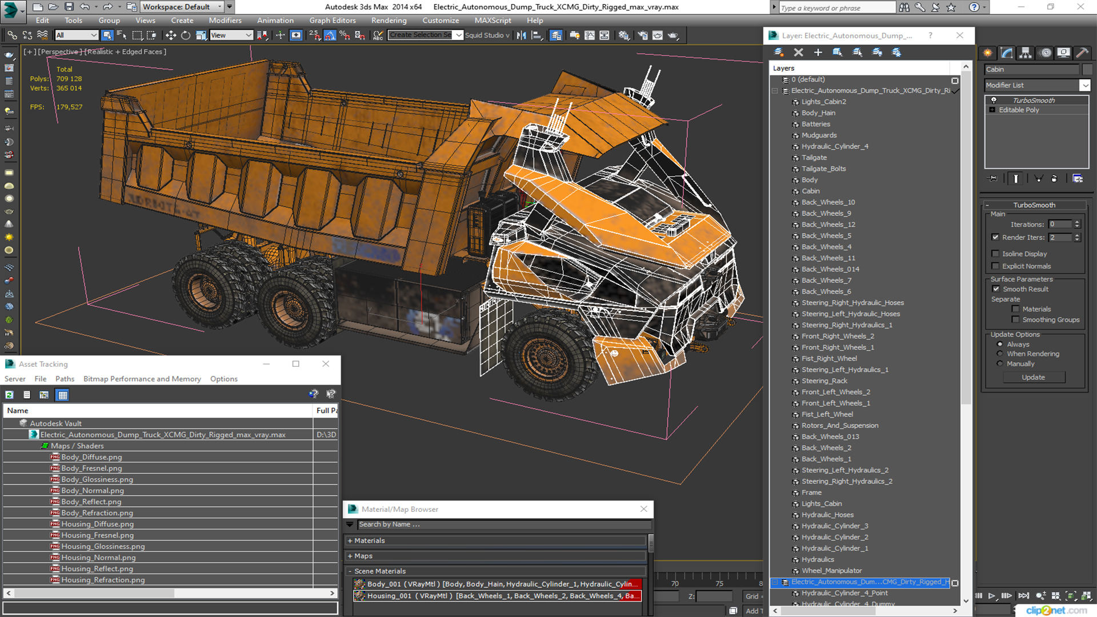Image resolution: width=1097 pixels, height=617 pixels.
Task: Toggle TurboSmooth modifier lightbulb
Action: [994, 100]
